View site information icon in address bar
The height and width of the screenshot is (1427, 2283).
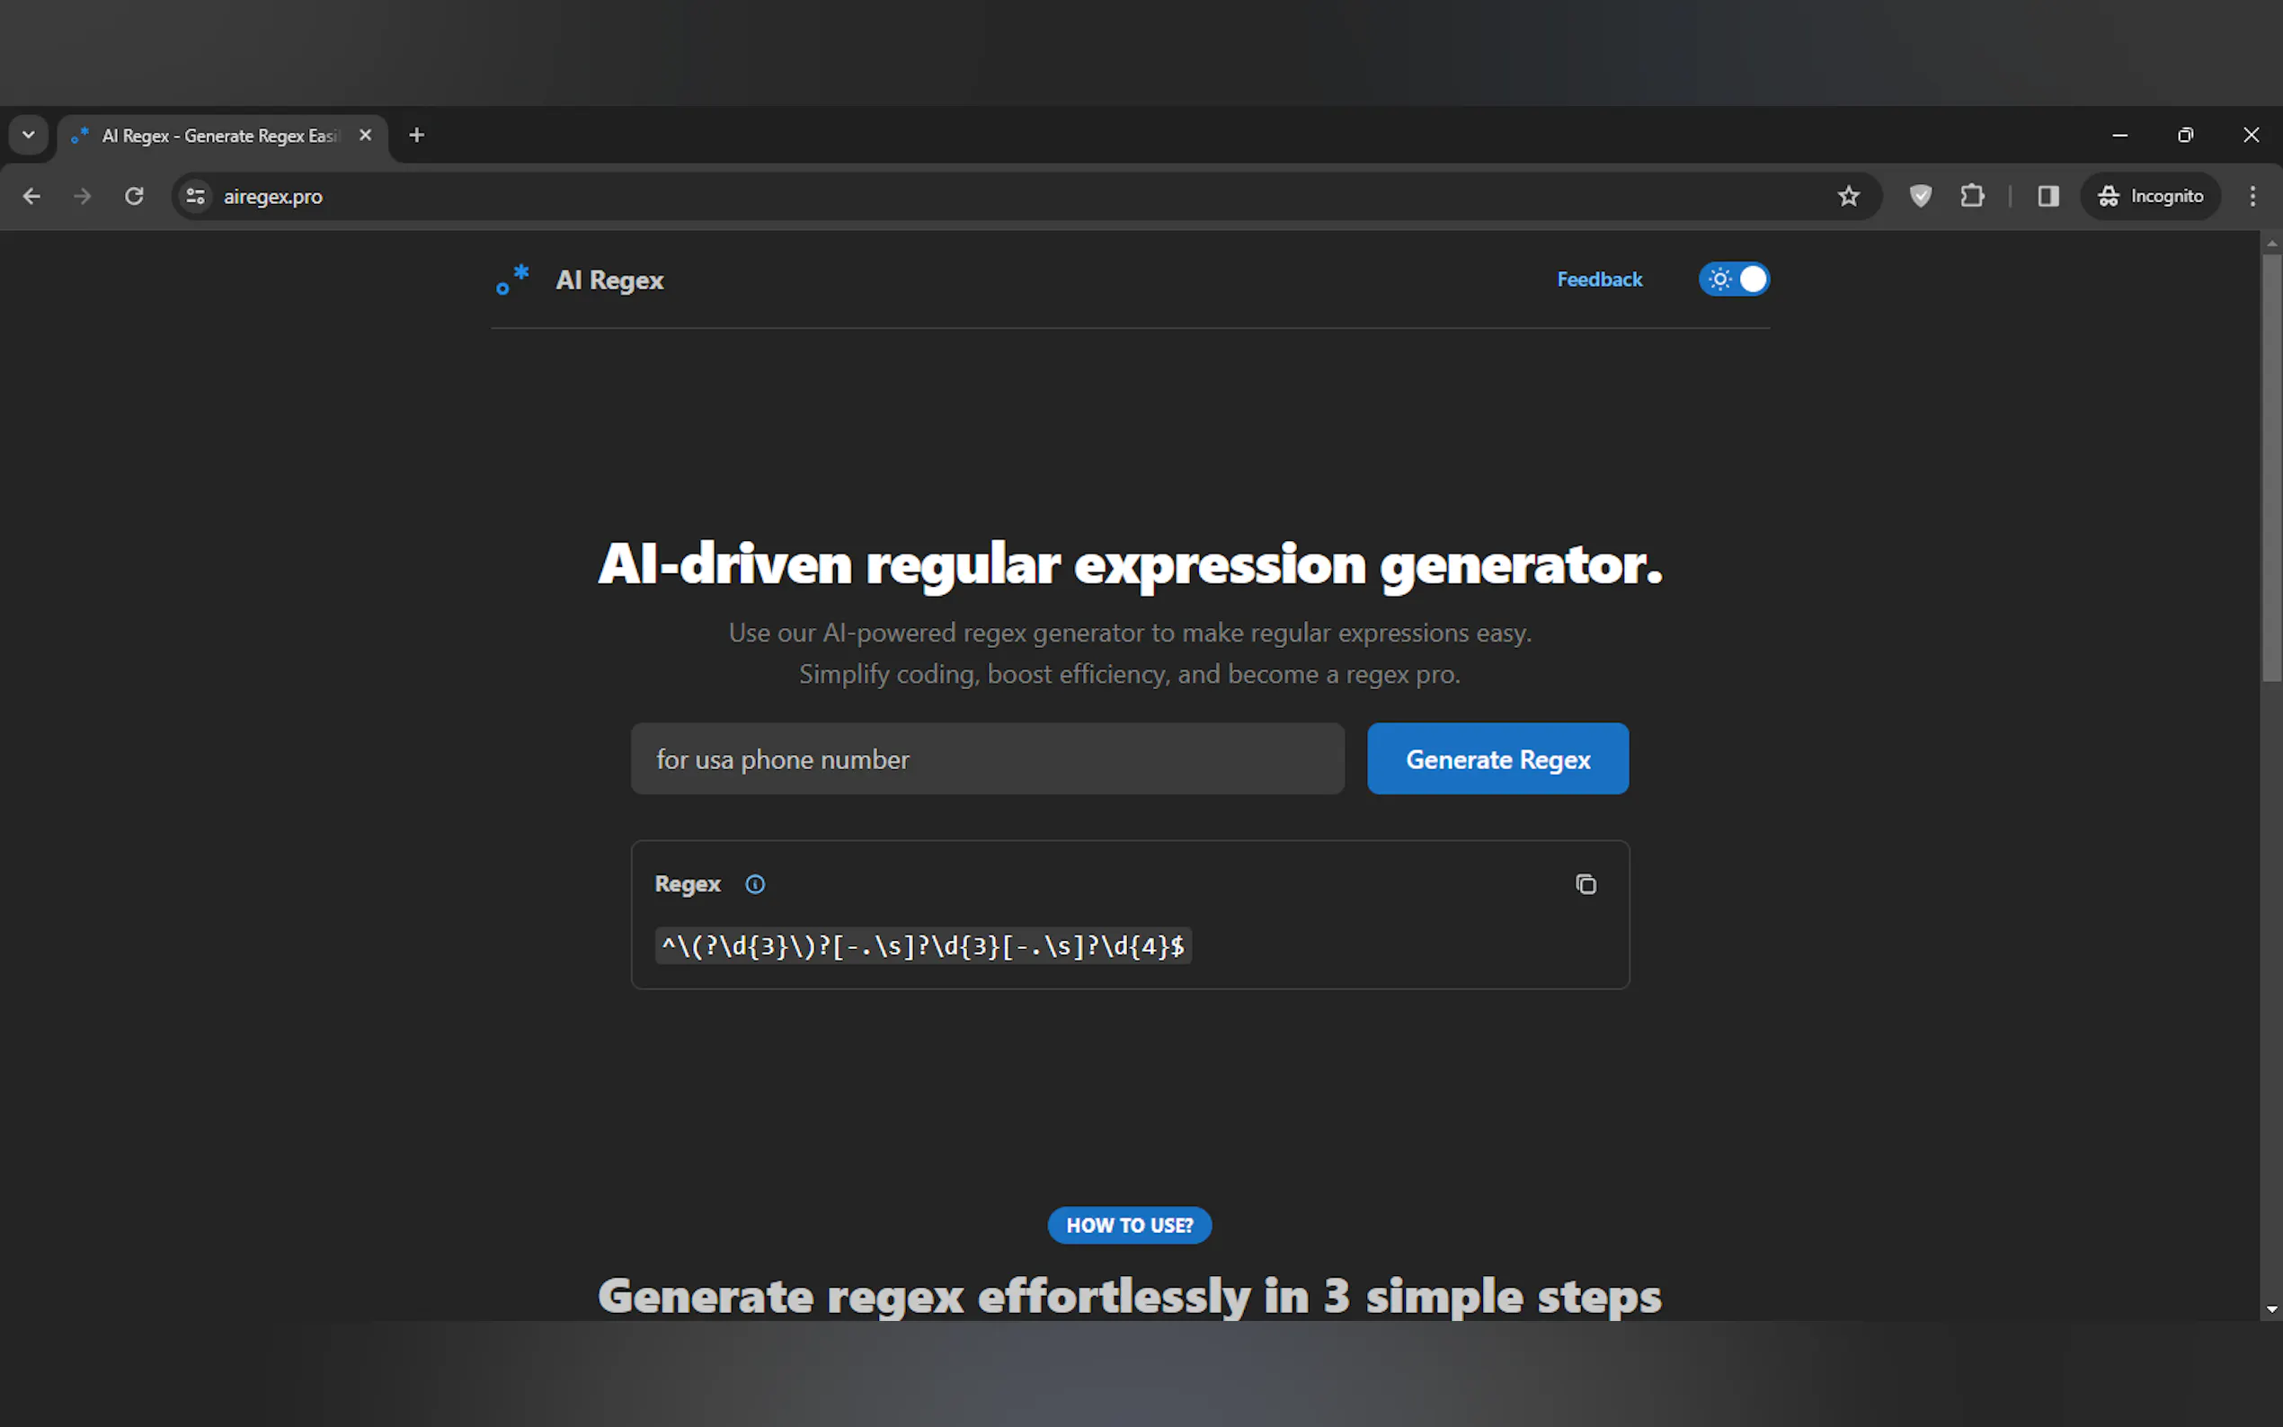point(195,196)
